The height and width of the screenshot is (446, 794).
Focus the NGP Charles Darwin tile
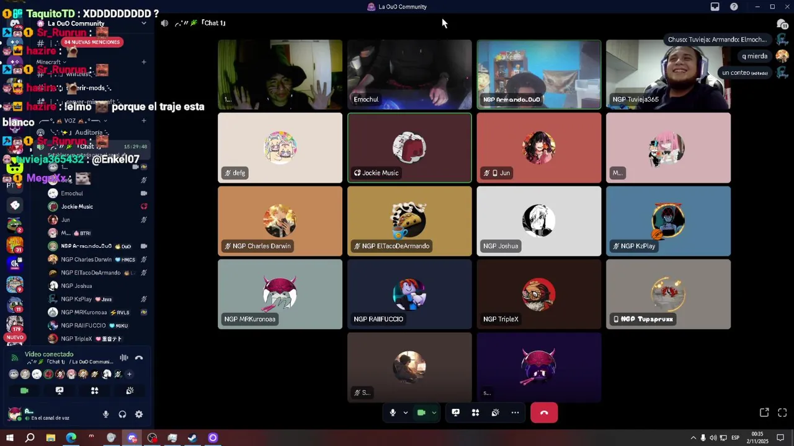(x=280, y=221)
